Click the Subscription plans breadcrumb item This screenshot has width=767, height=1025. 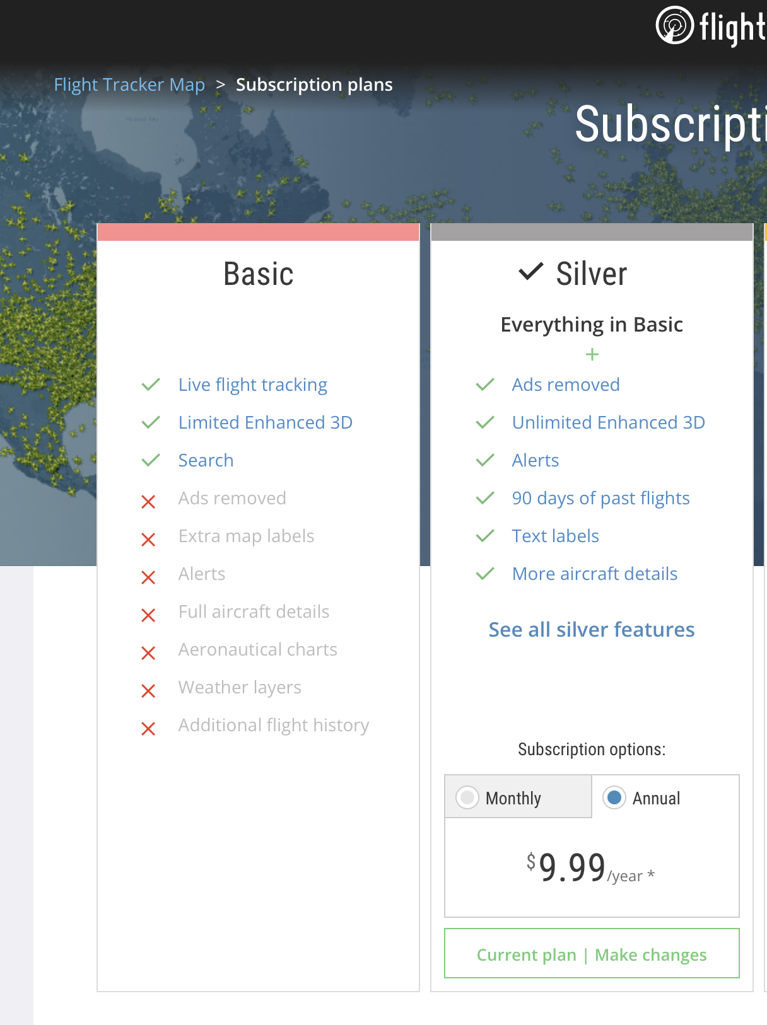(314, 84)
